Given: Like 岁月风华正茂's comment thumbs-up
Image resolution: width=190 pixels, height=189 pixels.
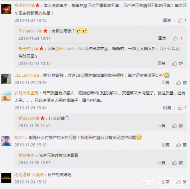Looking at the screenshot, I should [x=180, y=108].
